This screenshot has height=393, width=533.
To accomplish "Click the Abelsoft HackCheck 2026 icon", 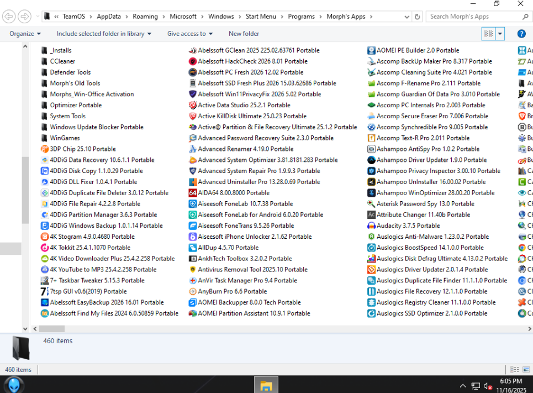I will [x=193, y=61].
